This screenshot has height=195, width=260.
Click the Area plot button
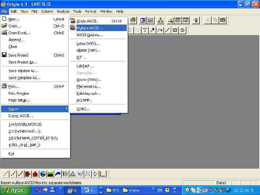[x=50, y=174]
